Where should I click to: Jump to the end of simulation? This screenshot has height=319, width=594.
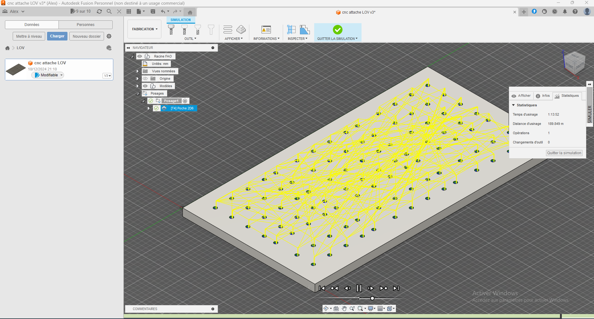pyautogui.click(x=396, y=288)
